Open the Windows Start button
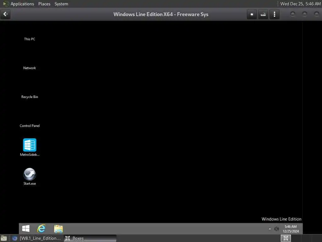This screenshot has height=242, width=322. (x=26, y=228)
